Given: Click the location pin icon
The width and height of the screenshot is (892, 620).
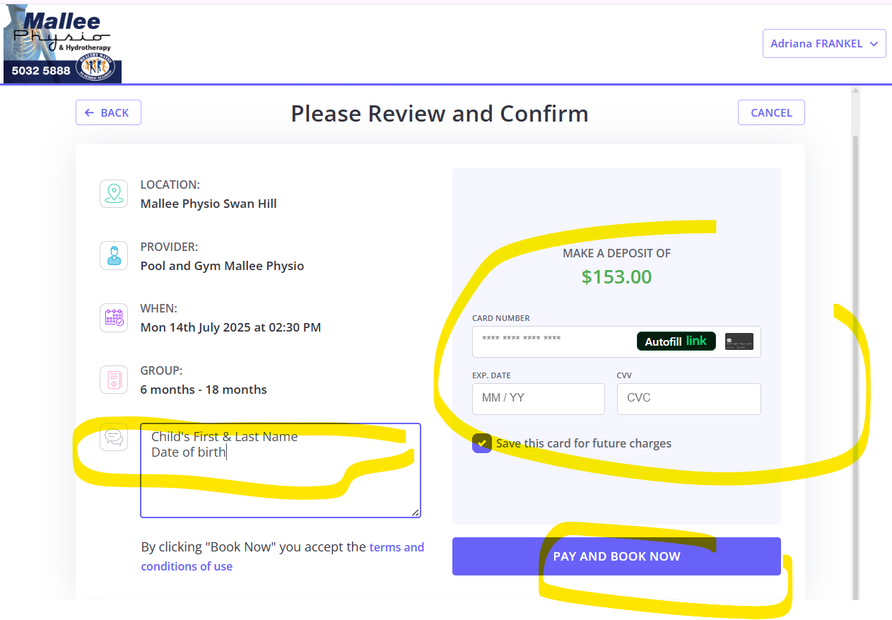Looking at the screenshot, I should click(114, 194).
